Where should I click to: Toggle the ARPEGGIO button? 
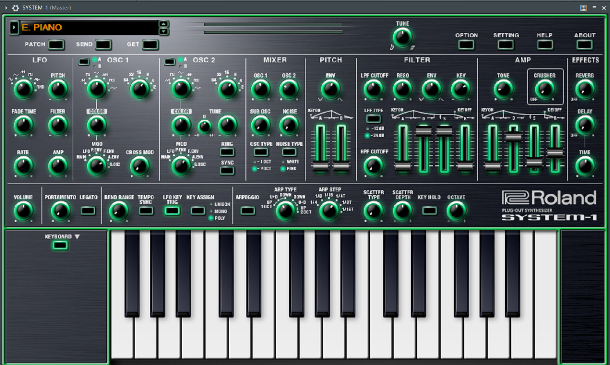click(247, 211)
